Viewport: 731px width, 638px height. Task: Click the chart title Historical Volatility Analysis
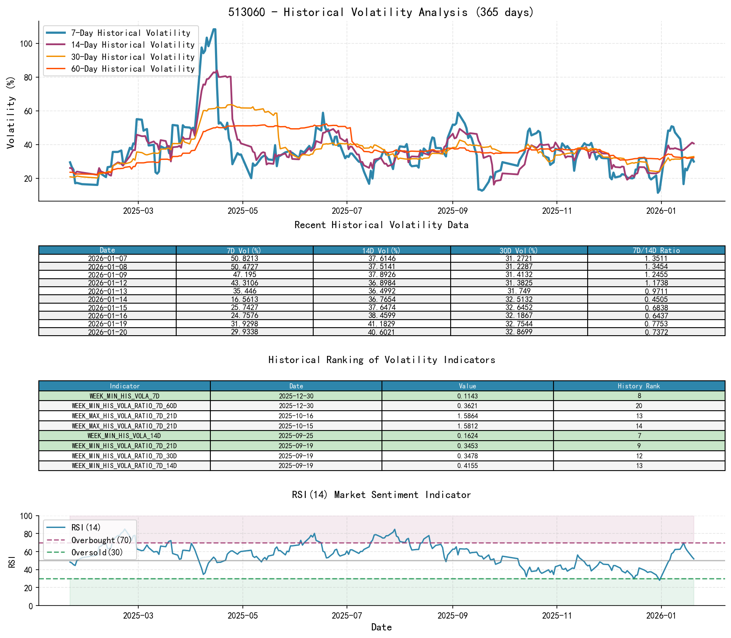pos(381,12)
